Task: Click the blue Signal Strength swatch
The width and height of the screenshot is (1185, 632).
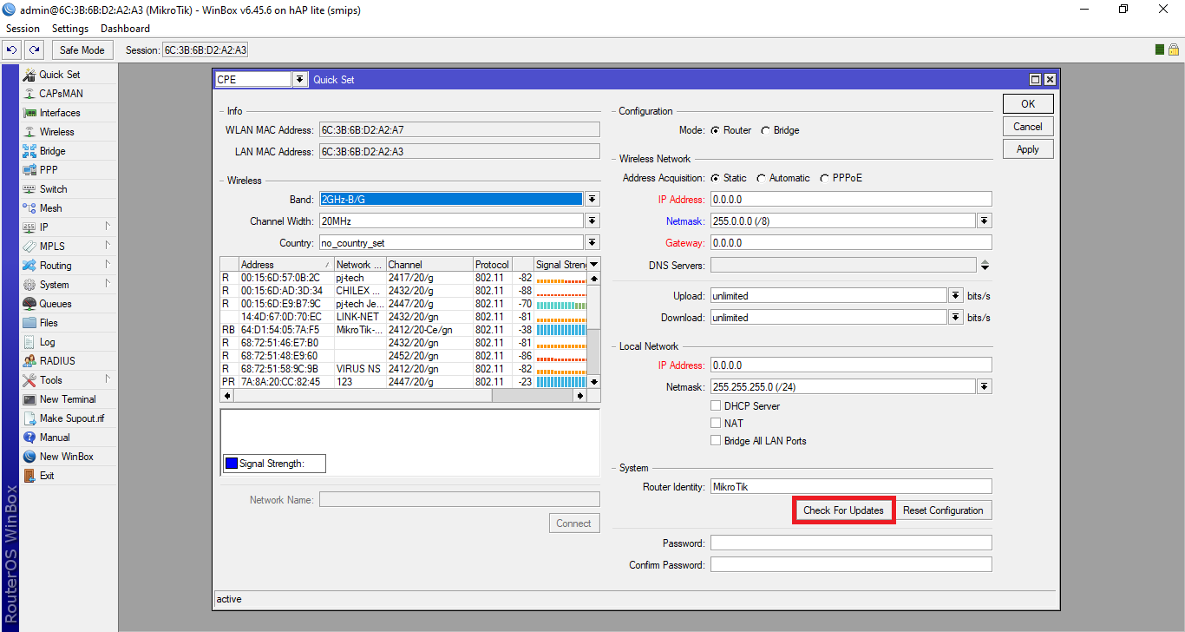Action: (x=231, y=464)
